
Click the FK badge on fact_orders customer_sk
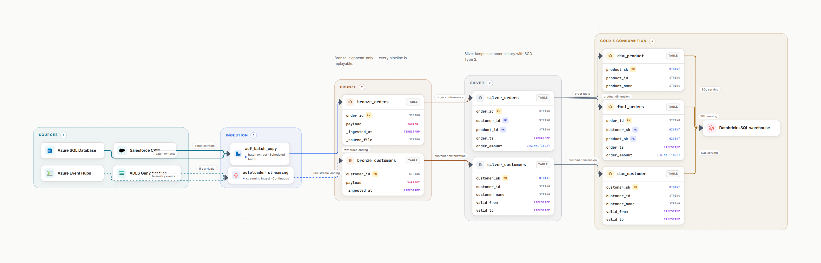[x=635, y=130]
